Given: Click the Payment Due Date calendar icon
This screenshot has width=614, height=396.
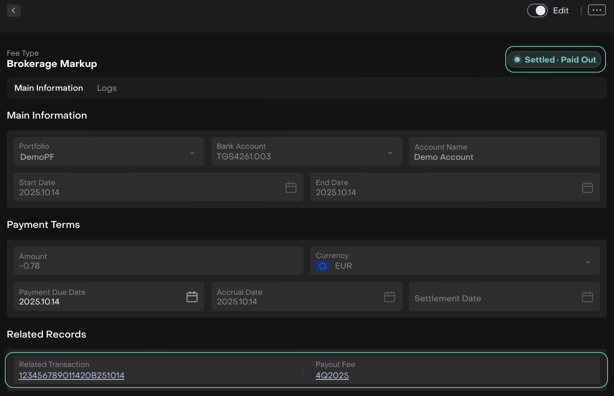Looking at the screenshot, I should pos(192,297).
